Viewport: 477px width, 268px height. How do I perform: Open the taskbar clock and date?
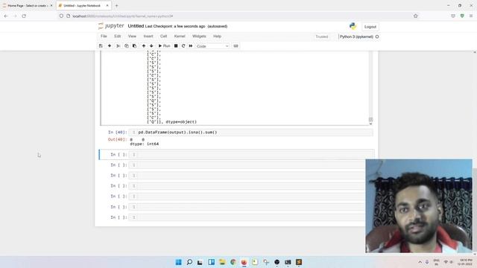[x=465, y=262]
